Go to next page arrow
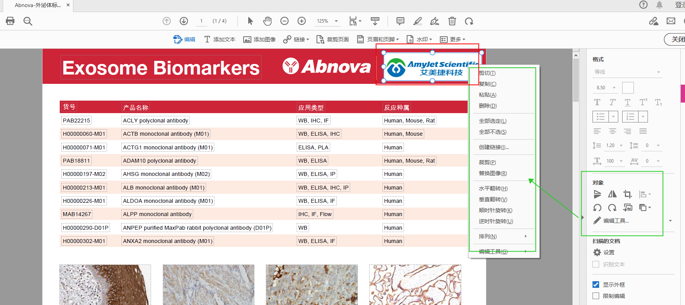Image resolution: width=685 pixels, height=305 pixels. click(184, 21)
